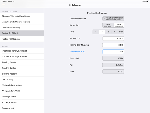
Task: Tap the Density 15°C label
Action: [75, 38]
